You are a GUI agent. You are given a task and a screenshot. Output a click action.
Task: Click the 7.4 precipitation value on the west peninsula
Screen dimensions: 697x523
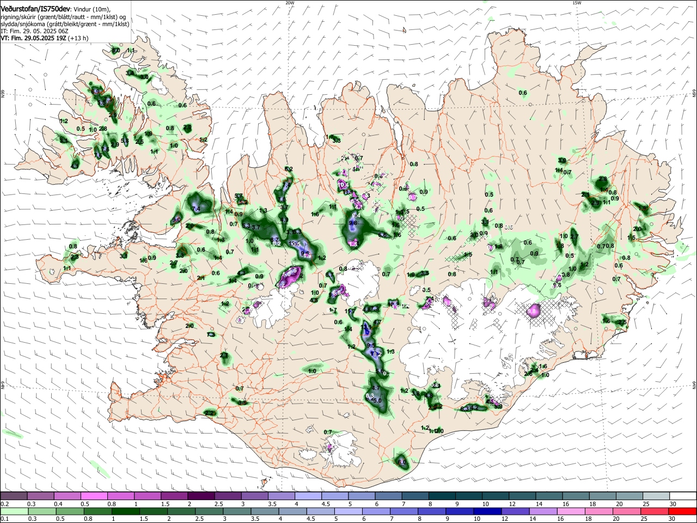pos(196,209)
